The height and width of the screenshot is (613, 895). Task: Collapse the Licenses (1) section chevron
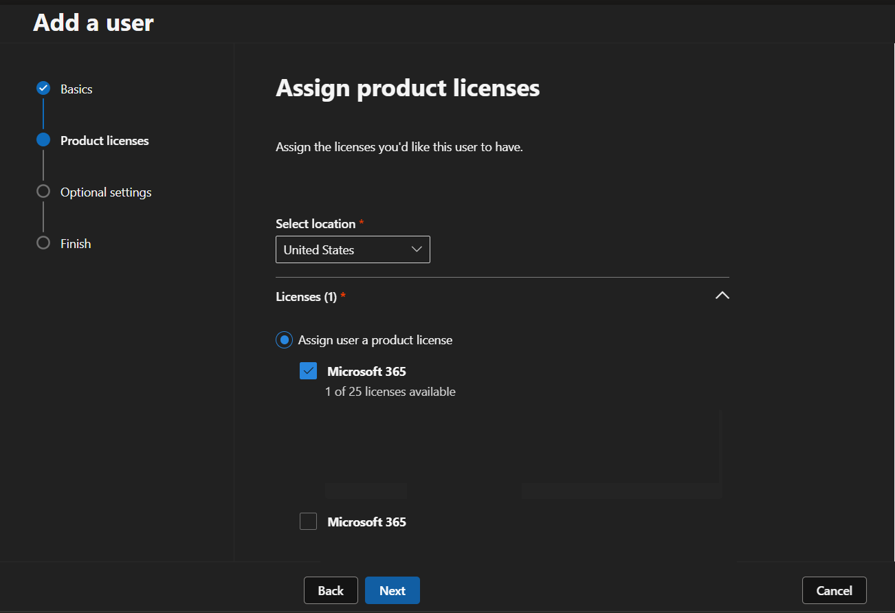(x=722, y=296)
